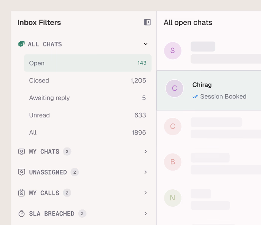Click the double-check read receipt icon

tap(196, 97)
